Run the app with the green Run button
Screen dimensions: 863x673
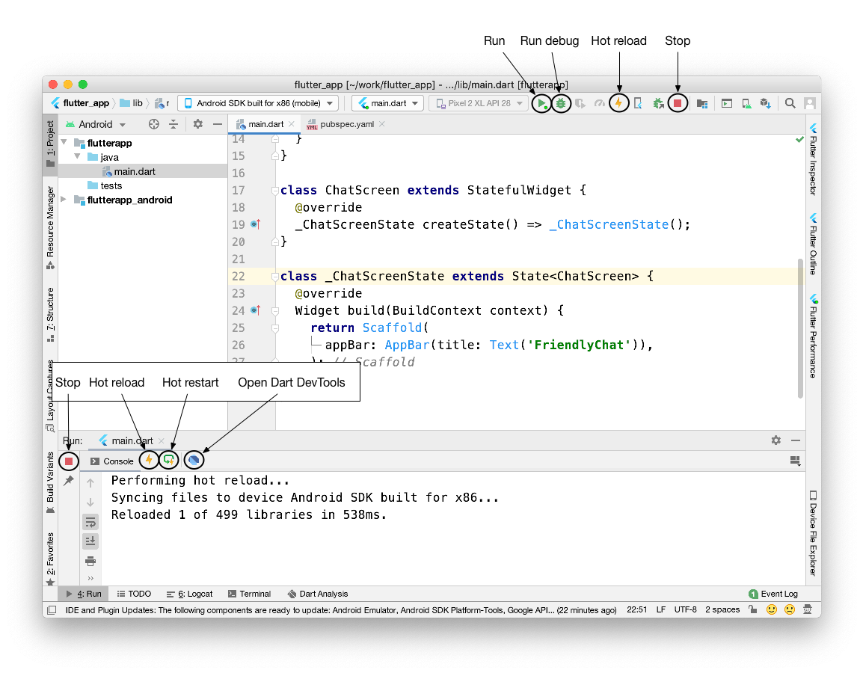[x=541, y=103]
